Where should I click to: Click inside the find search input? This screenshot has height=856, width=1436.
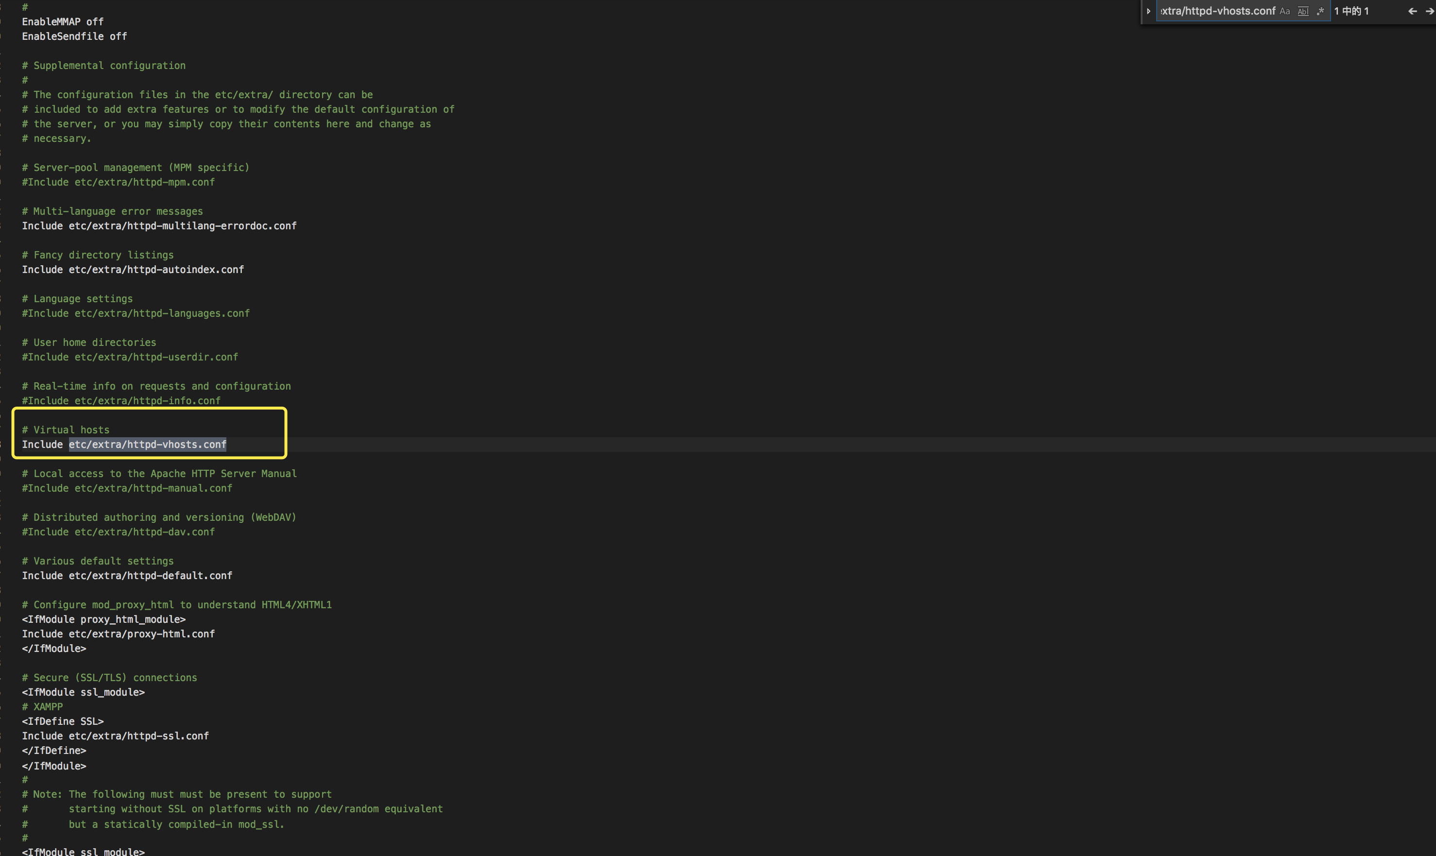1217,11
